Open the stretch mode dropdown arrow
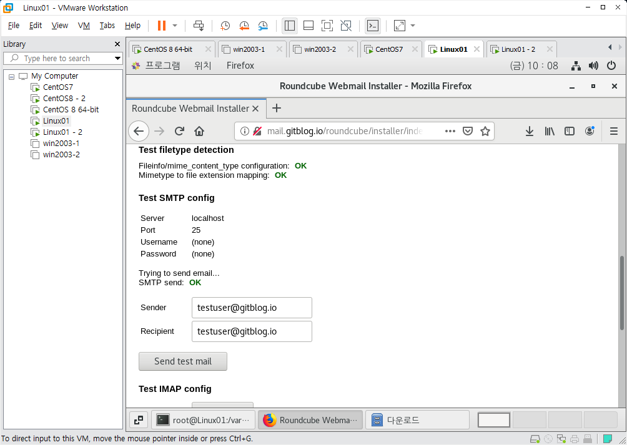 click(413, 26)
